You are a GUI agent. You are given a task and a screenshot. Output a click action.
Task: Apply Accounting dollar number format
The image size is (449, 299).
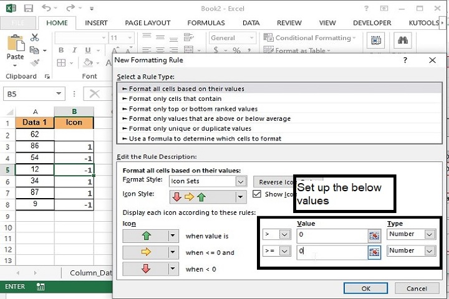point(216,50)
